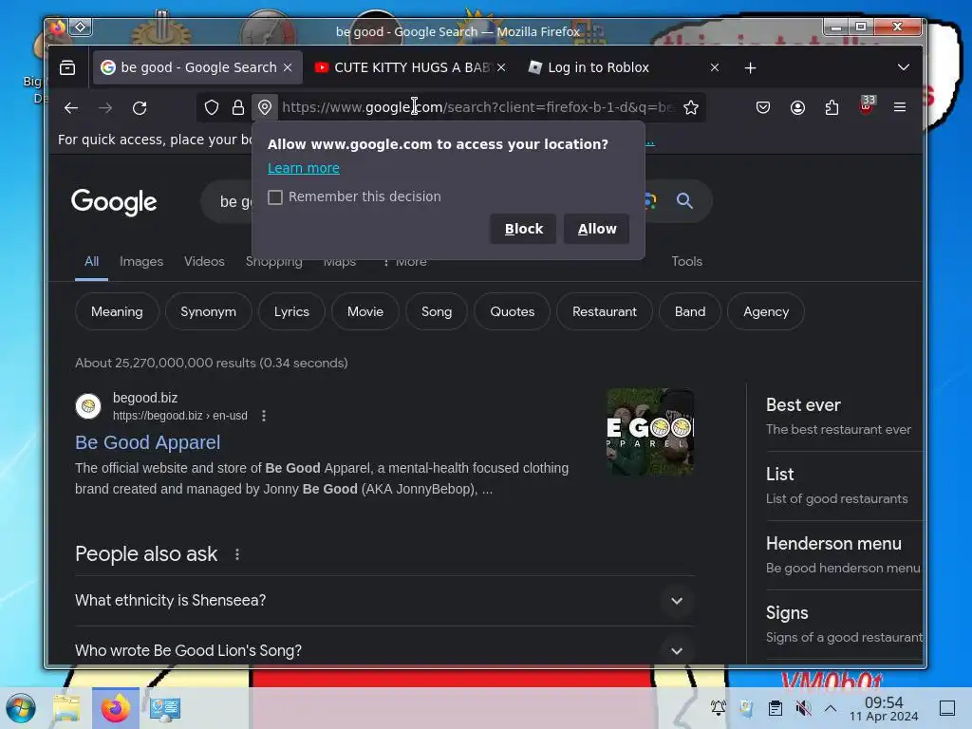Select the Meaning chip

point(117,311)
